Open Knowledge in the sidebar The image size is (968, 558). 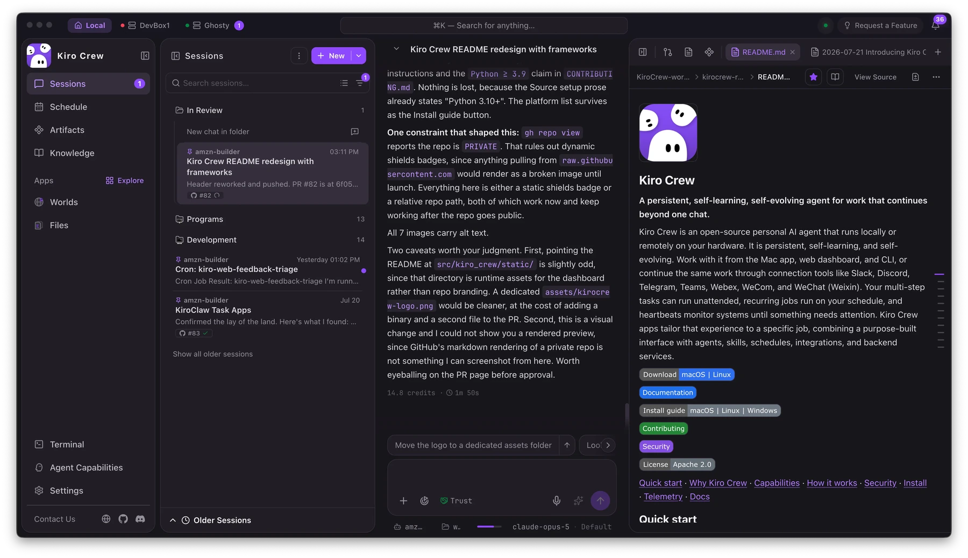point(88,153)
